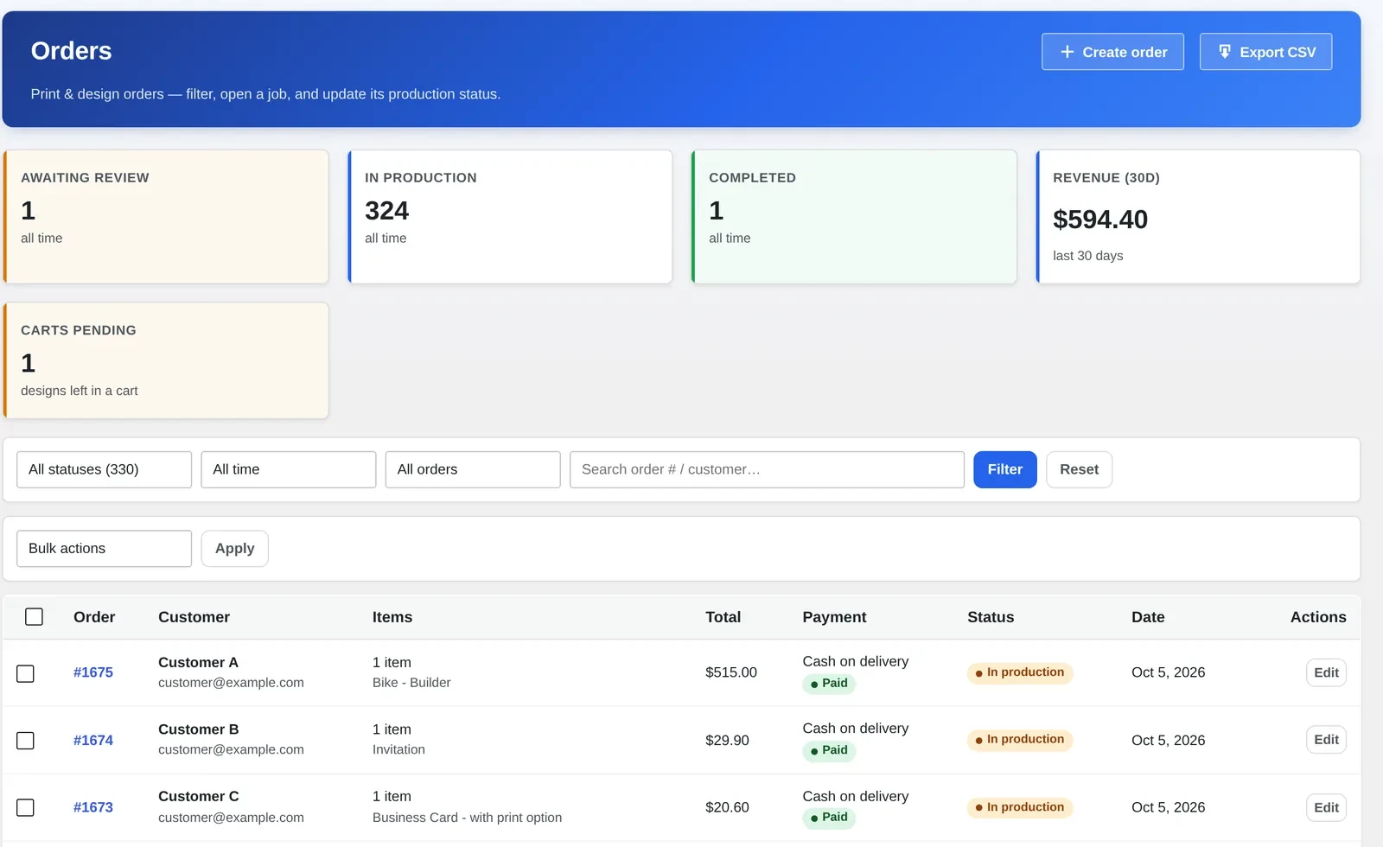Click the Orders page heading

click(x=71, y=51)
